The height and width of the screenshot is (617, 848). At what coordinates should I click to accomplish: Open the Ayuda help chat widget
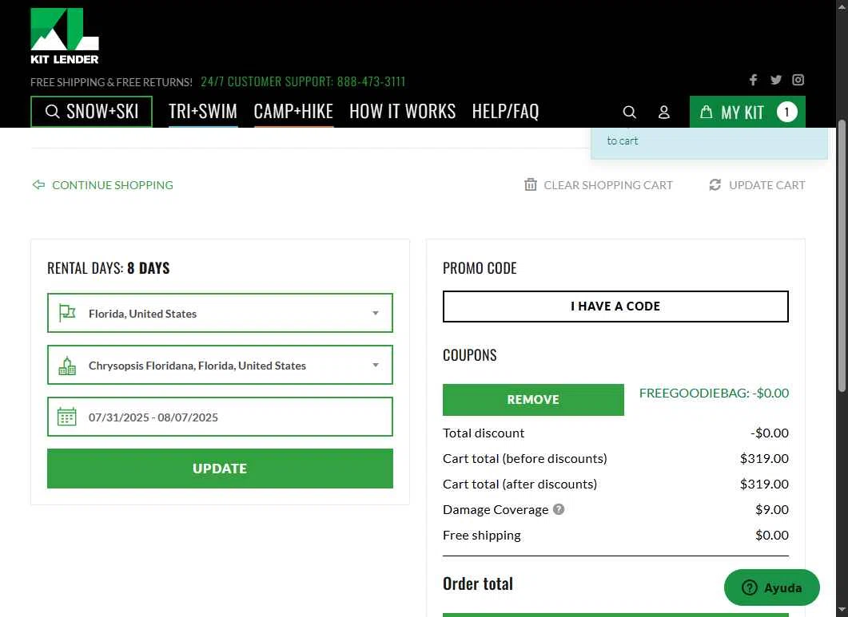tap(772, 587)
